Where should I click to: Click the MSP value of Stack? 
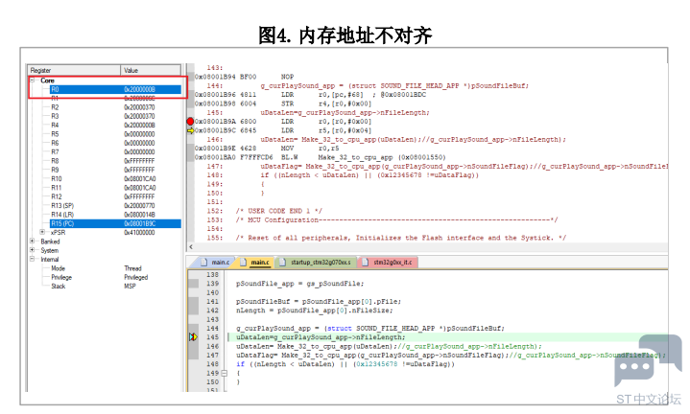tap(130, 287)
